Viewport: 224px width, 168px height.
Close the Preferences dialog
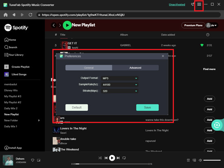(163, 56)
